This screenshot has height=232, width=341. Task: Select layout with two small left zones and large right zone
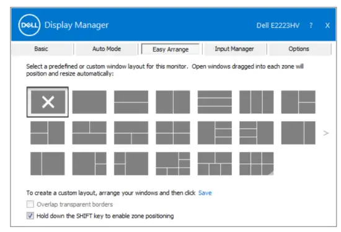pyautogui.click(x=131, y=164)
